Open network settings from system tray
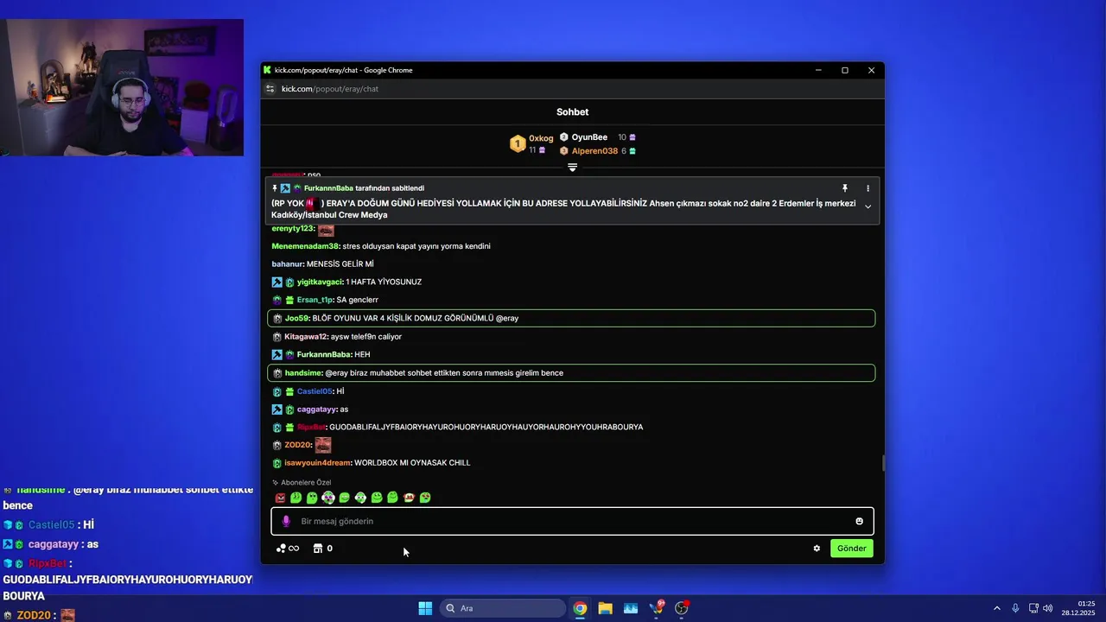The image size is (1106, 622). [x=1033, y=608]
